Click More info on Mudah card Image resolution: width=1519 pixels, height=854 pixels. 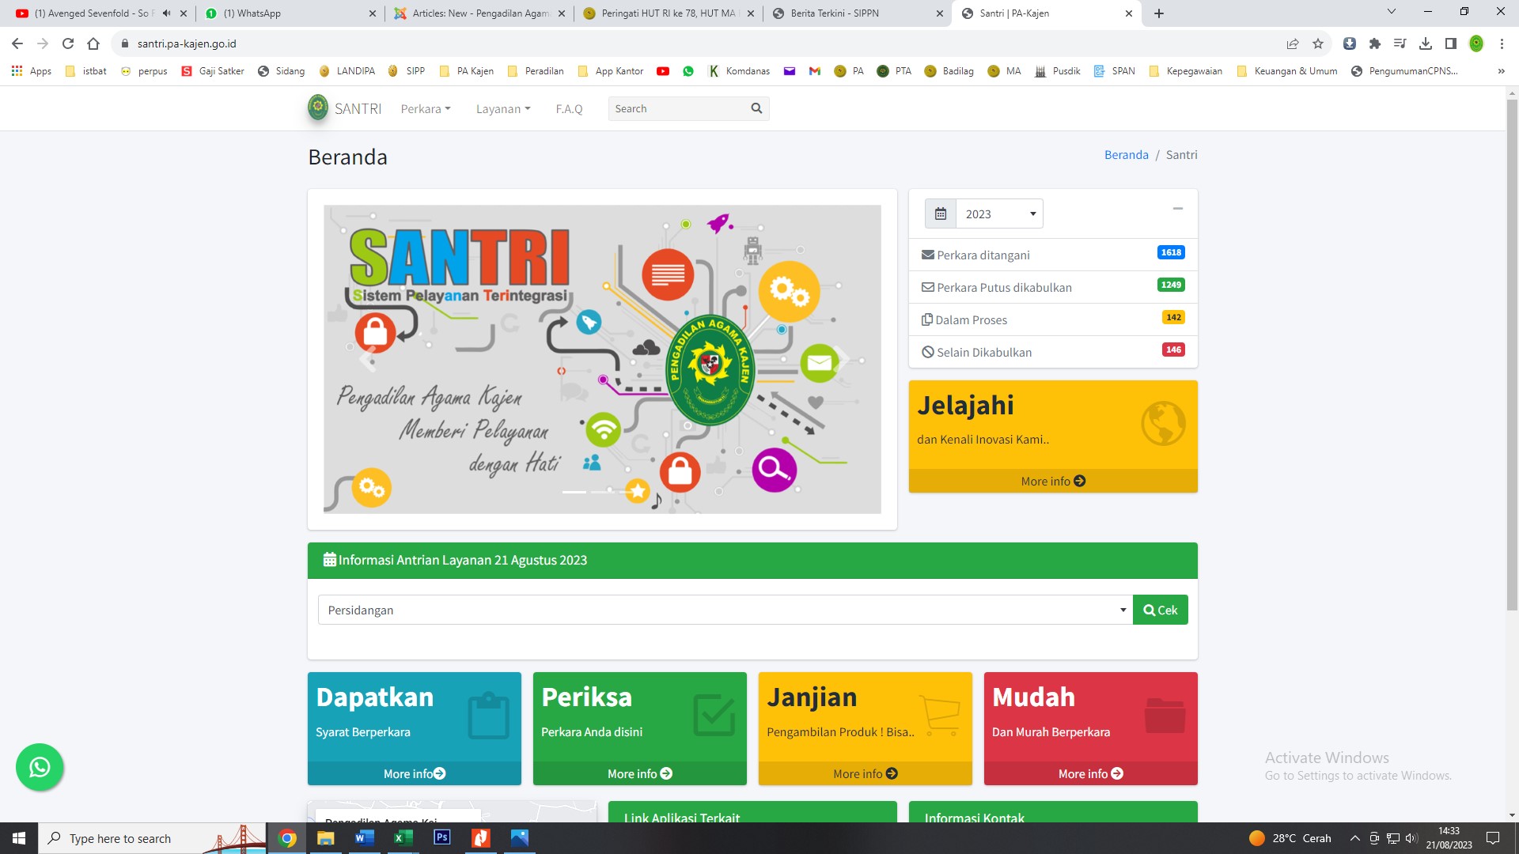pyautogui.click(x=1091, y=773)
